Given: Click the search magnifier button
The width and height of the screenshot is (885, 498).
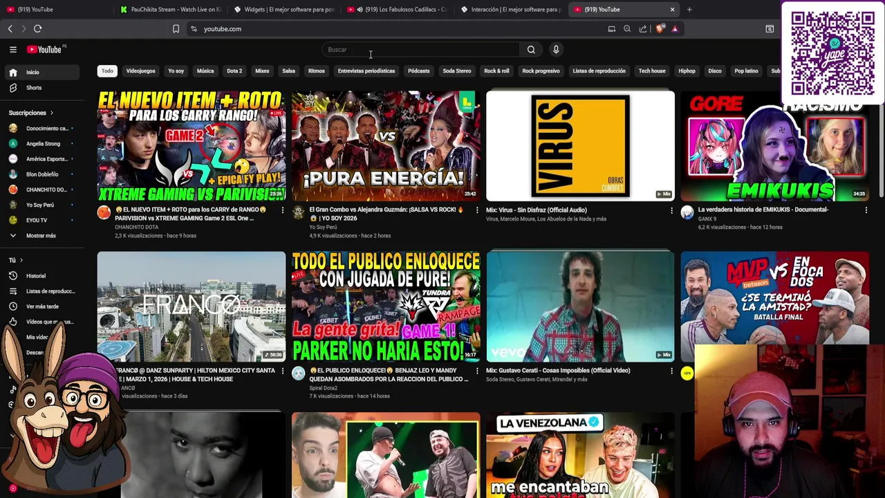Looking at the screenshot, I should click(x=531, y=50).
